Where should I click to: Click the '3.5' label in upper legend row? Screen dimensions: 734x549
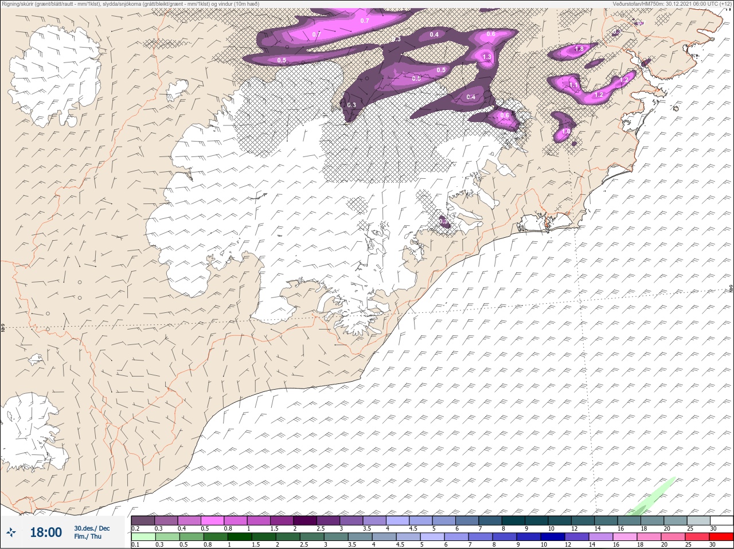tap(366, 528)
